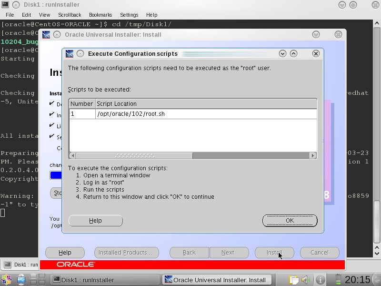Open Help in the configuration scripts dialog

[96, 221]
